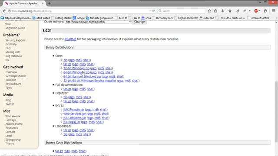Click the Change mirror button

click(139, 22)
